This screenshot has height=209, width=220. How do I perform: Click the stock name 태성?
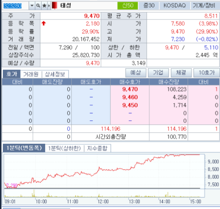66,6
